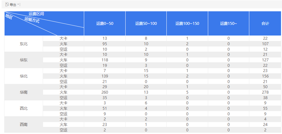Click the 西北 region cell
The width and height of the screenshot is (282, 134).
(24, 108)
